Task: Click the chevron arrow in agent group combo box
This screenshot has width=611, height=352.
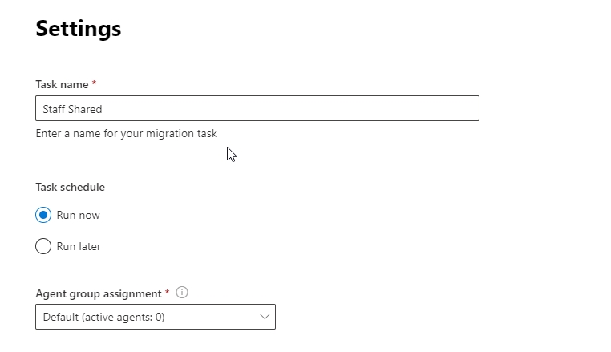Action: click(x=265, y=317)
